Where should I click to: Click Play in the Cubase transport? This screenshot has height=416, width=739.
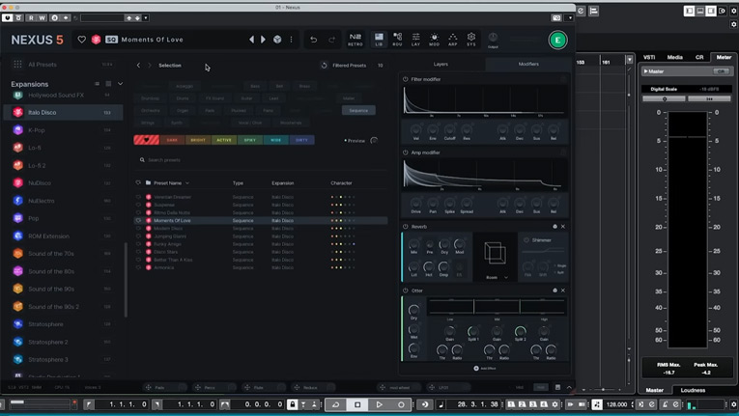(x=379, y=404)
